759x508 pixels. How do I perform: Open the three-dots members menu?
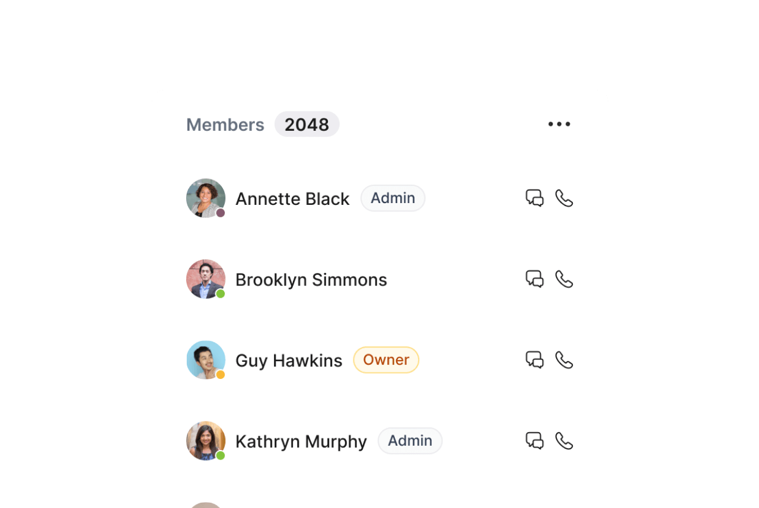pyautogui.click(x=559, y=124)
